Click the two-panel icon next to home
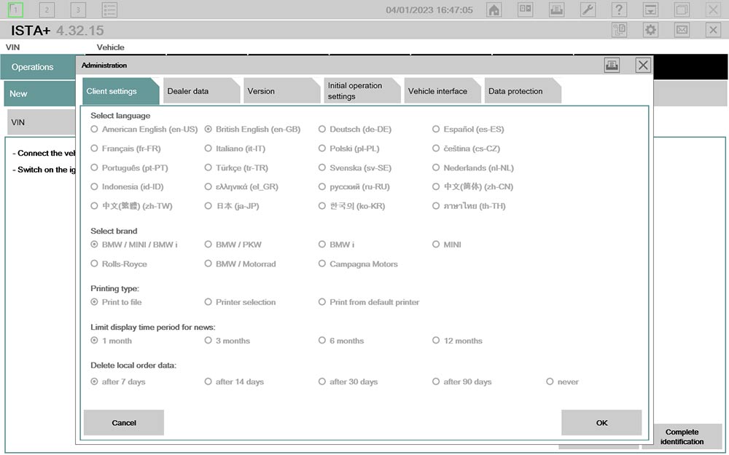Image resolution: width=729 pixels, height=455 pixels. tap(526, 9)
